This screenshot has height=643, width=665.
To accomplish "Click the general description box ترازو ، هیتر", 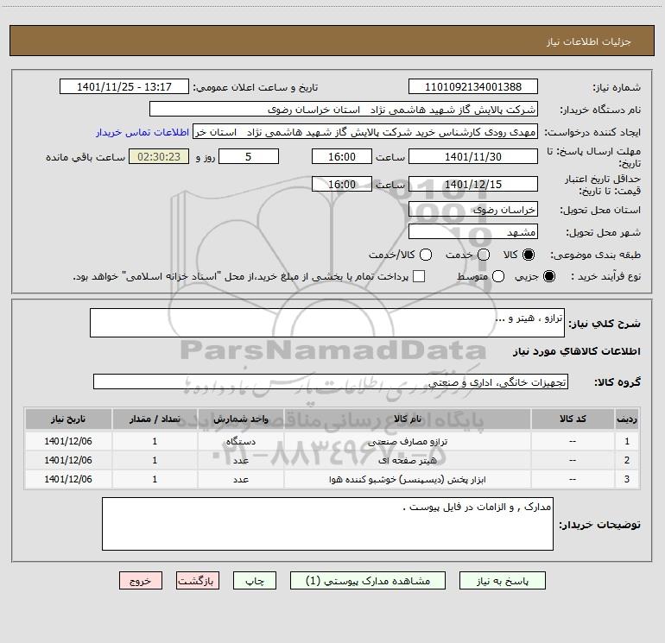I will click(x=327, y=323).
